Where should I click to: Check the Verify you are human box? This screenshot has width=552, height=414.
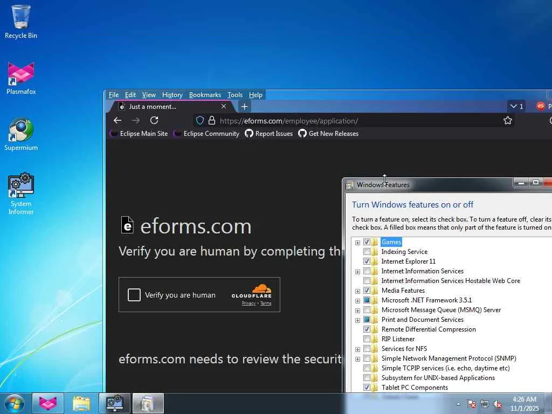click(x=134, y=295)
